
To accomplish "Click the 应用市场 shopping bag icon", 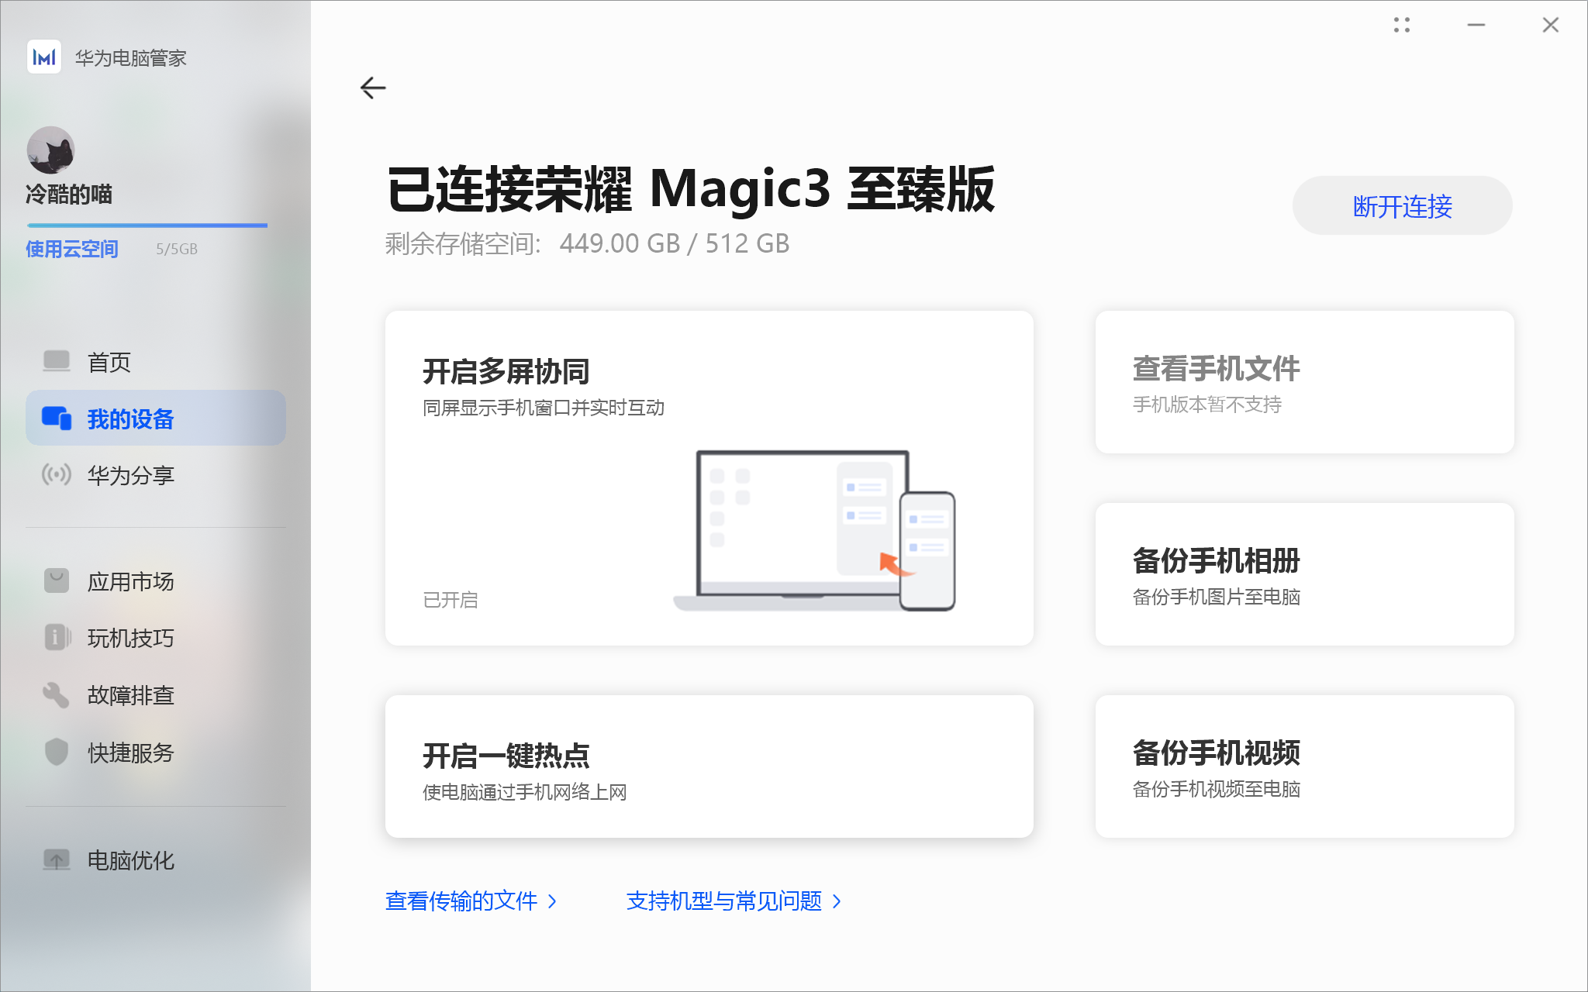I will (57, 580).
